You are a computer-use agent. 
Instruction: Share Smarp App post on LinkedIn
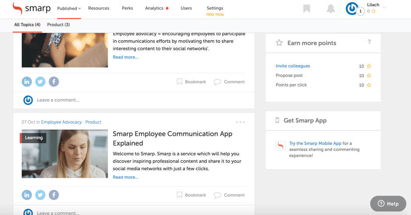coord(27,195)
